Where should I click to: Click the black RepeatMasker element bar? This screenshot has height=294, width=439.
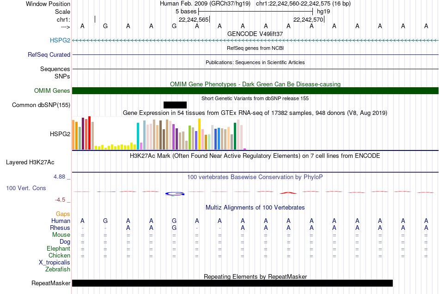(x=232, y=283)
